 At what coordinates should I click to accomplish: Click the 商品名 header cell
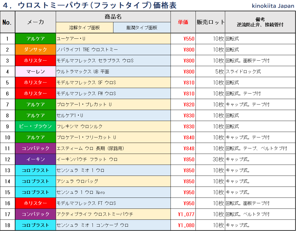click(x=113, y=17)
